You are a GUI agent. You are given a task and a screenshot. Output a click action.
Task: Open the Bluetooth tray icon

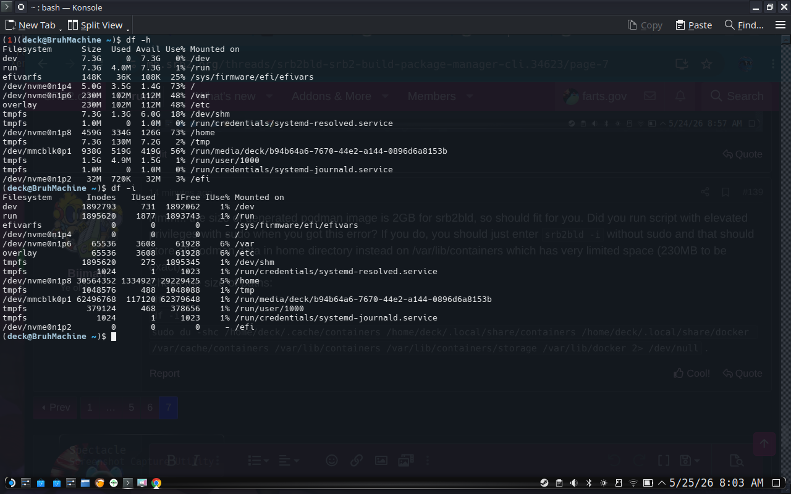pyautogui.click(x=589, y=483)
